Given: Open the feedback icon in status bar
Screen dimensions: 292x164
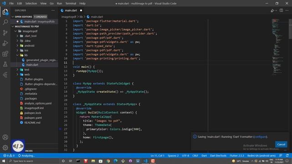Looking at the screenshot, I should (x=281, y=155).
